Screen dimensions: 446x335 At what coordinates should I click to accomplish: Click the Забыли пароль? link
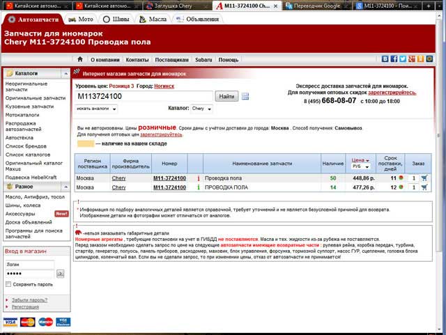tap(29, 299)
